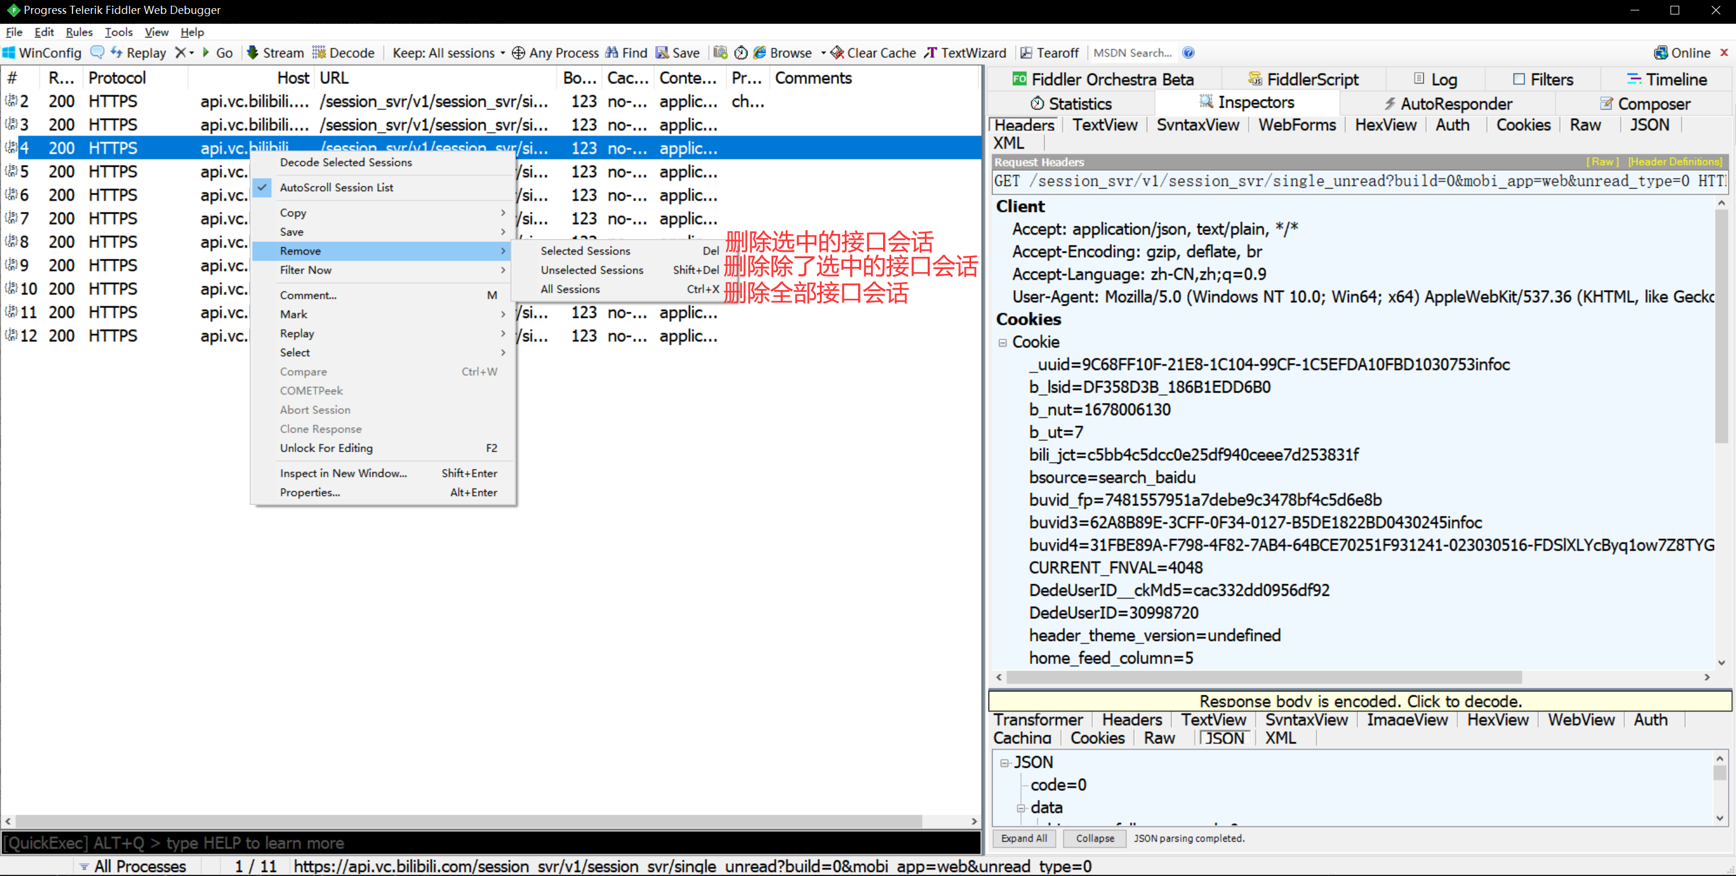This screenshot has width=1736, height=876.
Task: Open the Keep: All sessions dropdown
Action: click(448, 53)
